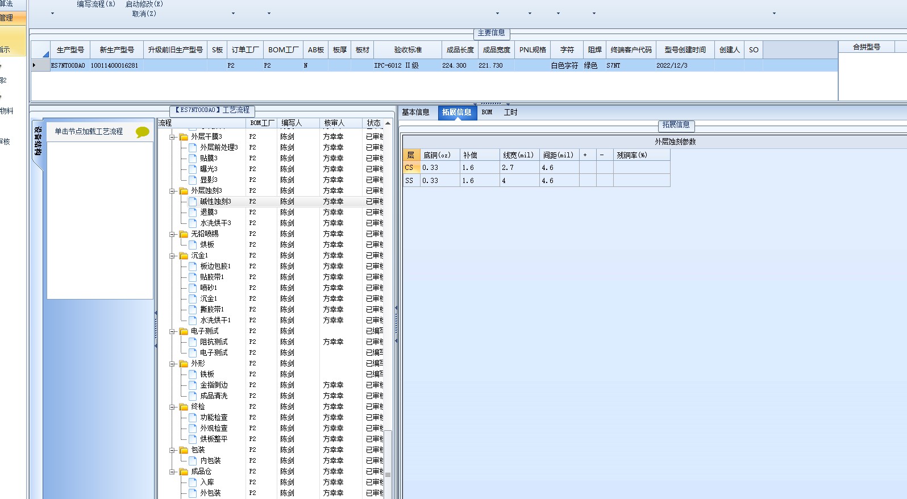Click the yellow speech bubble icon
This screenshot has height=499, width=907.
point(142,132)
